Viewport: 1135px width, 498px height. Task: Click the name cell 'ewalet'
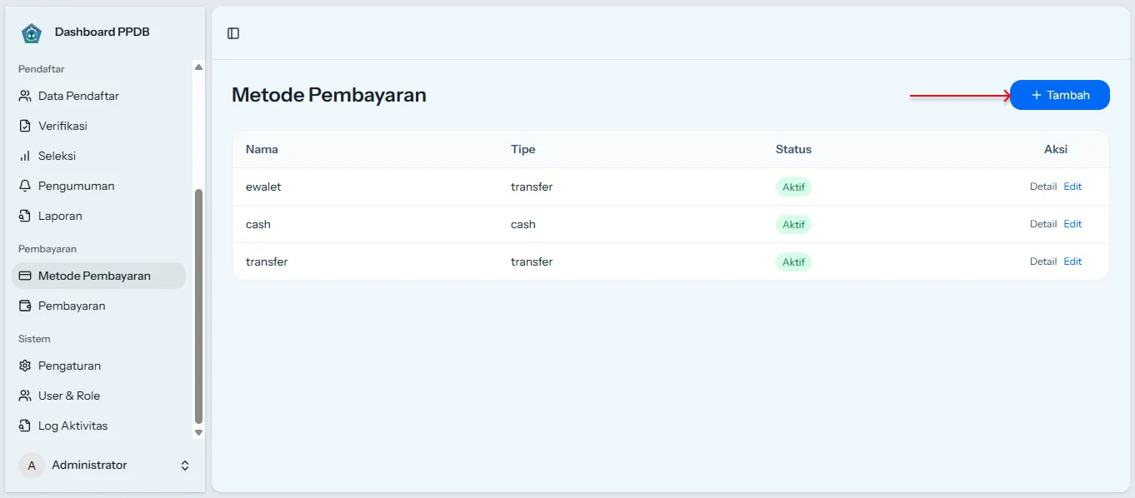[x=263, y=187]
